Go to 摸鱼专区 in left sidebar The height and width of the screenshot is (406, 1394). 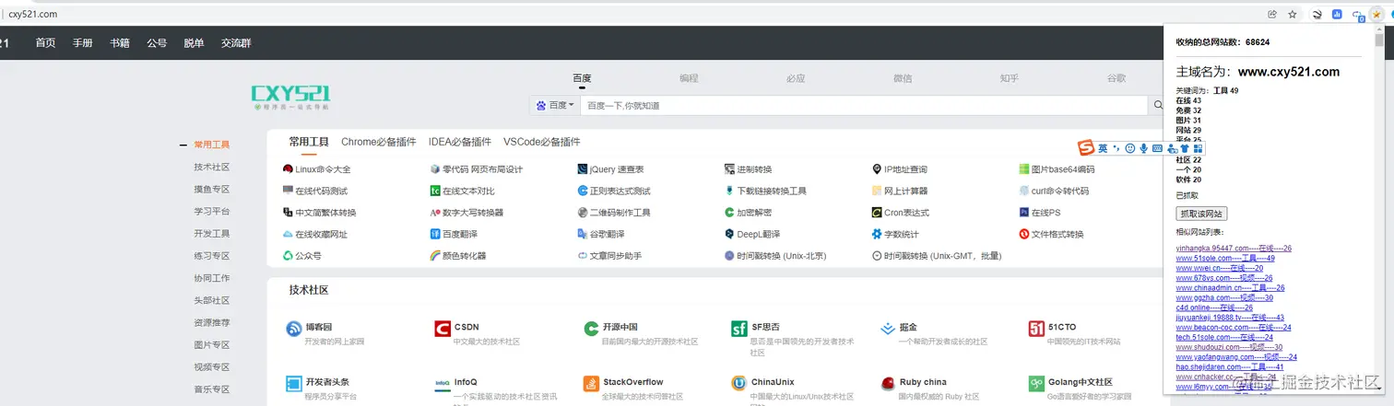click(211, 189)
